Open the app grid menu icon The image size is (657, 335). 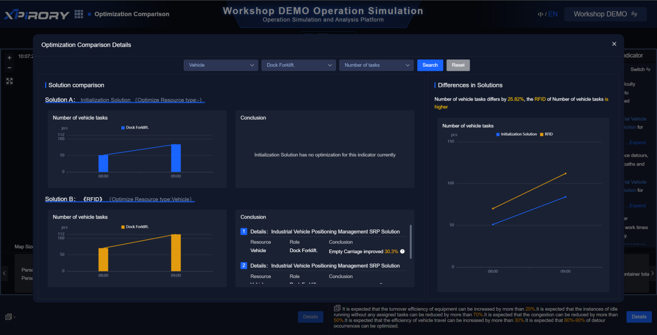79,14
